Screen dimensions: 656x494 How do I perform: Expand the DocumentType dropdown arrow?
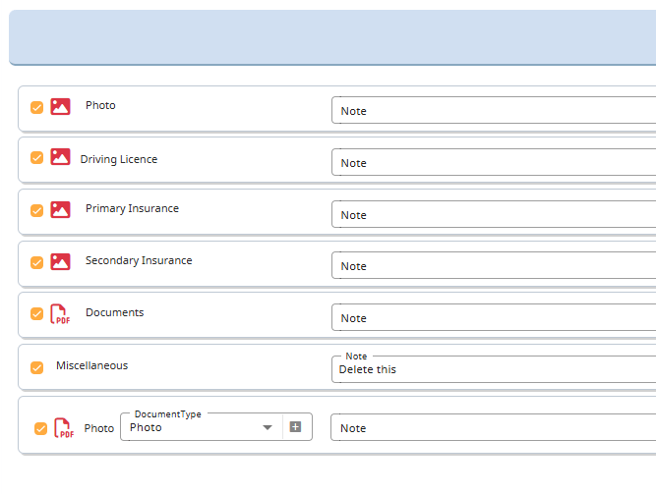click(267, 427)
